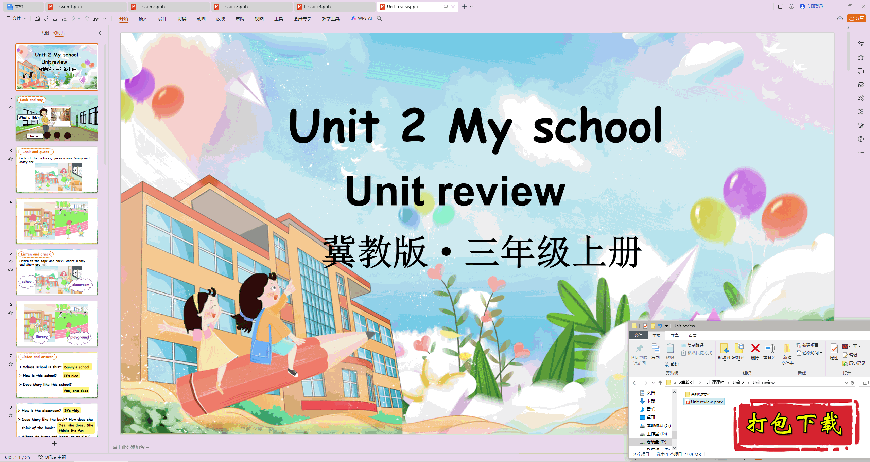The width and height of the screenshot is (870, 462).
Task: Click 历史记录 in Explorer ribbon
Action: click(x=854, y=363)
